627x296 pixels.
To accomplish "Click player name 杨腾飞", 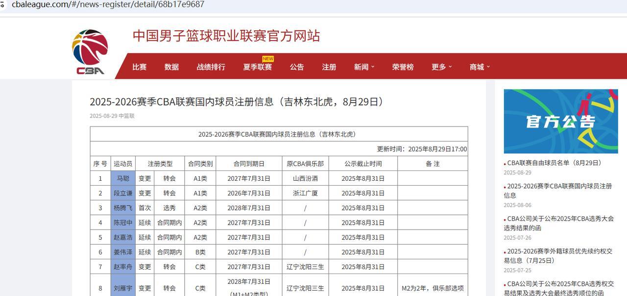I will [123, 208].
